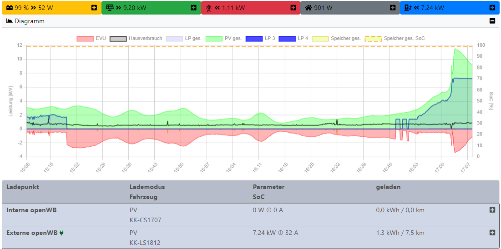Toggle the EVU series in the chart legend
The width and height of the screenshot is (501, 249).
91,39
